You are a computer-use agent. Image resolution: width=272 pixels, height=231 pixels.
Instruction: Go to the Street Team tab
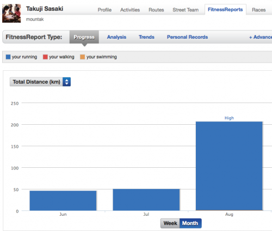186,10
